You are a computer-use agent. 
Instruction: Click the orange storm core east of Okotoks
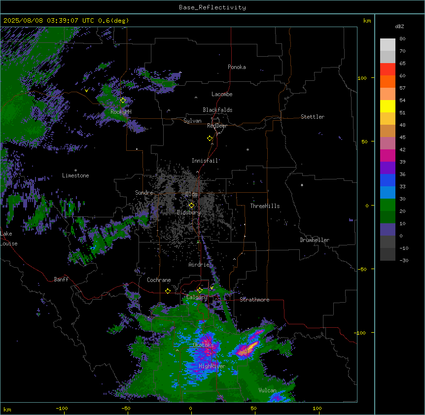(248, 349)
